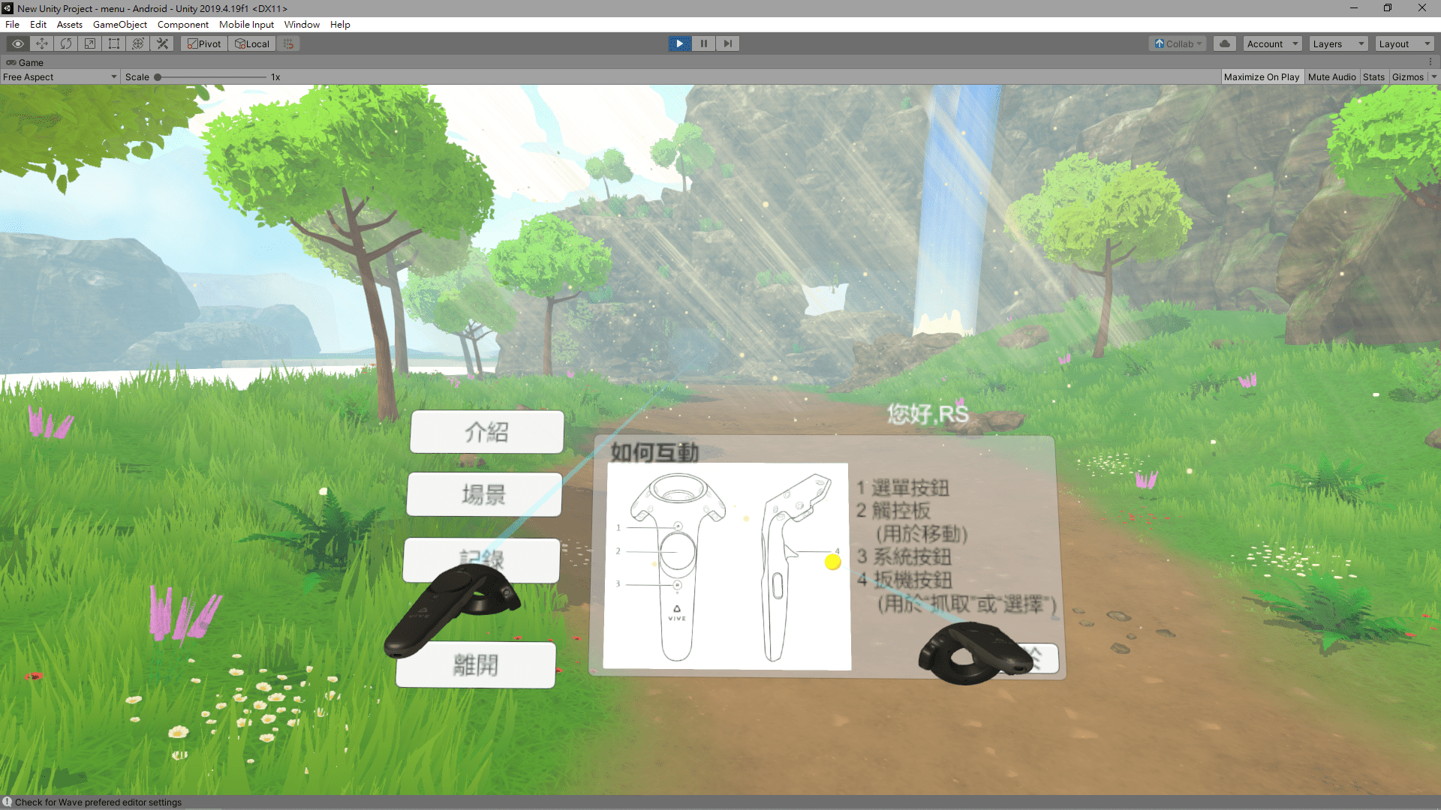
Task: Select the combined Transform tool
Action: click(x=137, y=43)
